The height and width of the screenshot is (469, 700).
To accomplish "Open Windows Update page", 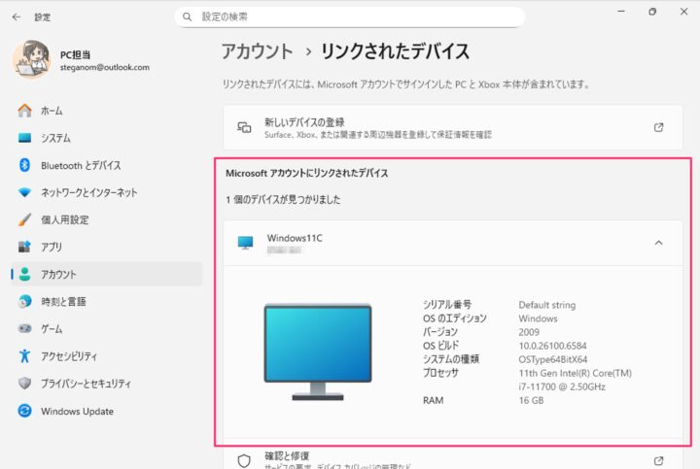I will pos(106,411).
